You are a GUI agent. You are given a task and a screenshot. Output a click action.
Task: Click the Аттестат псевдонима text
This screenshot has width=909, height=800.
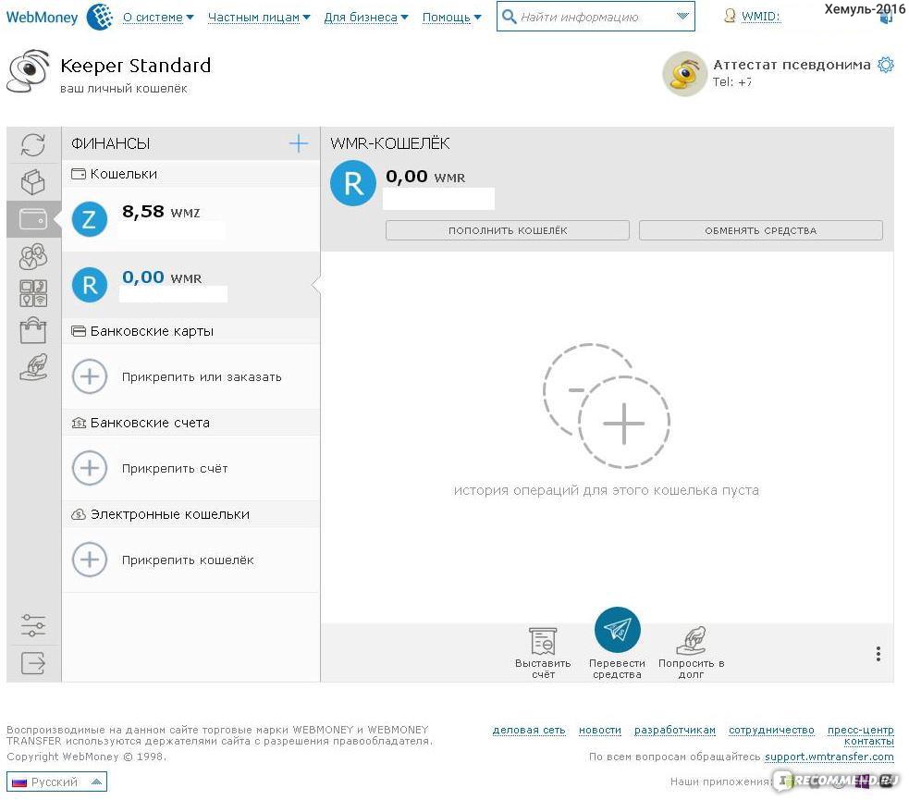[x=792, y=65]
